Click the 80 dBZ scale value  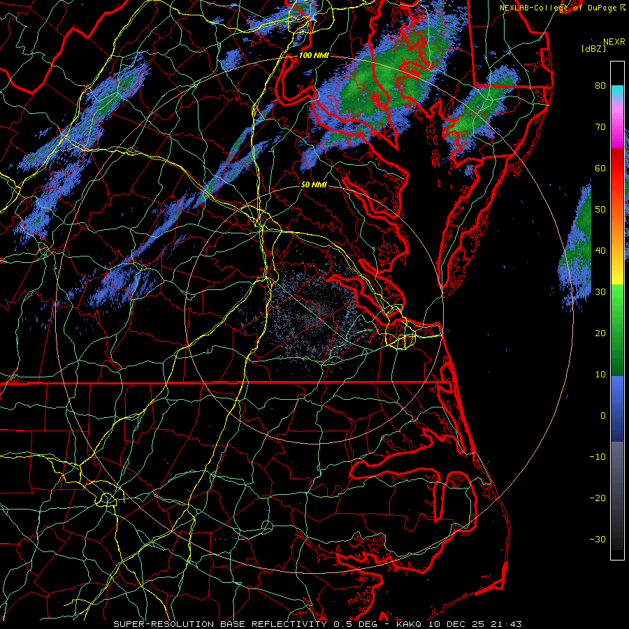(x=600, y=86)
